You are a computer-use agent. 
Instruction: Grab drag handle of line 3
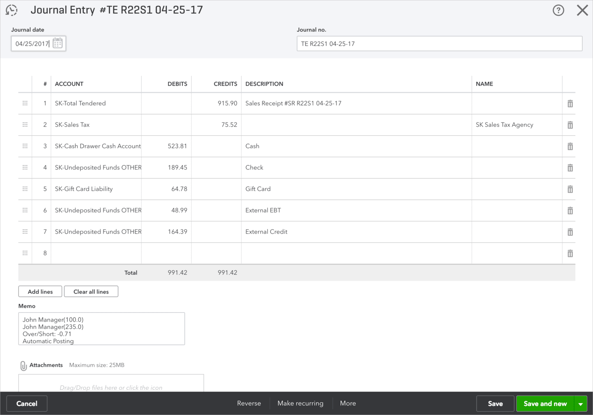pos(25,146)
